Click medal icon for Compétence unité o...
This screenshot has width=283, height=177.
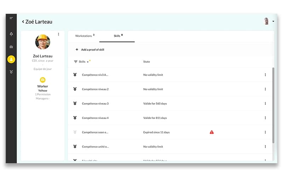[x=75, y=147]
